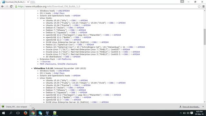
Task: Open Windows search magnifier in the taskbar
Action: (11, 113)
